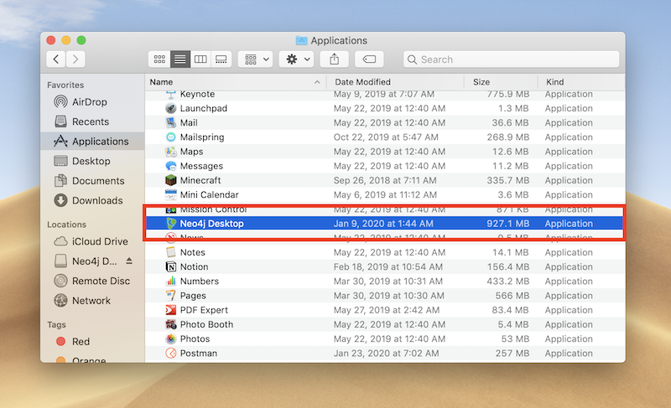Click the Notion app icon
The height and width of the screenshot is (408, 671).
point(171,266)
